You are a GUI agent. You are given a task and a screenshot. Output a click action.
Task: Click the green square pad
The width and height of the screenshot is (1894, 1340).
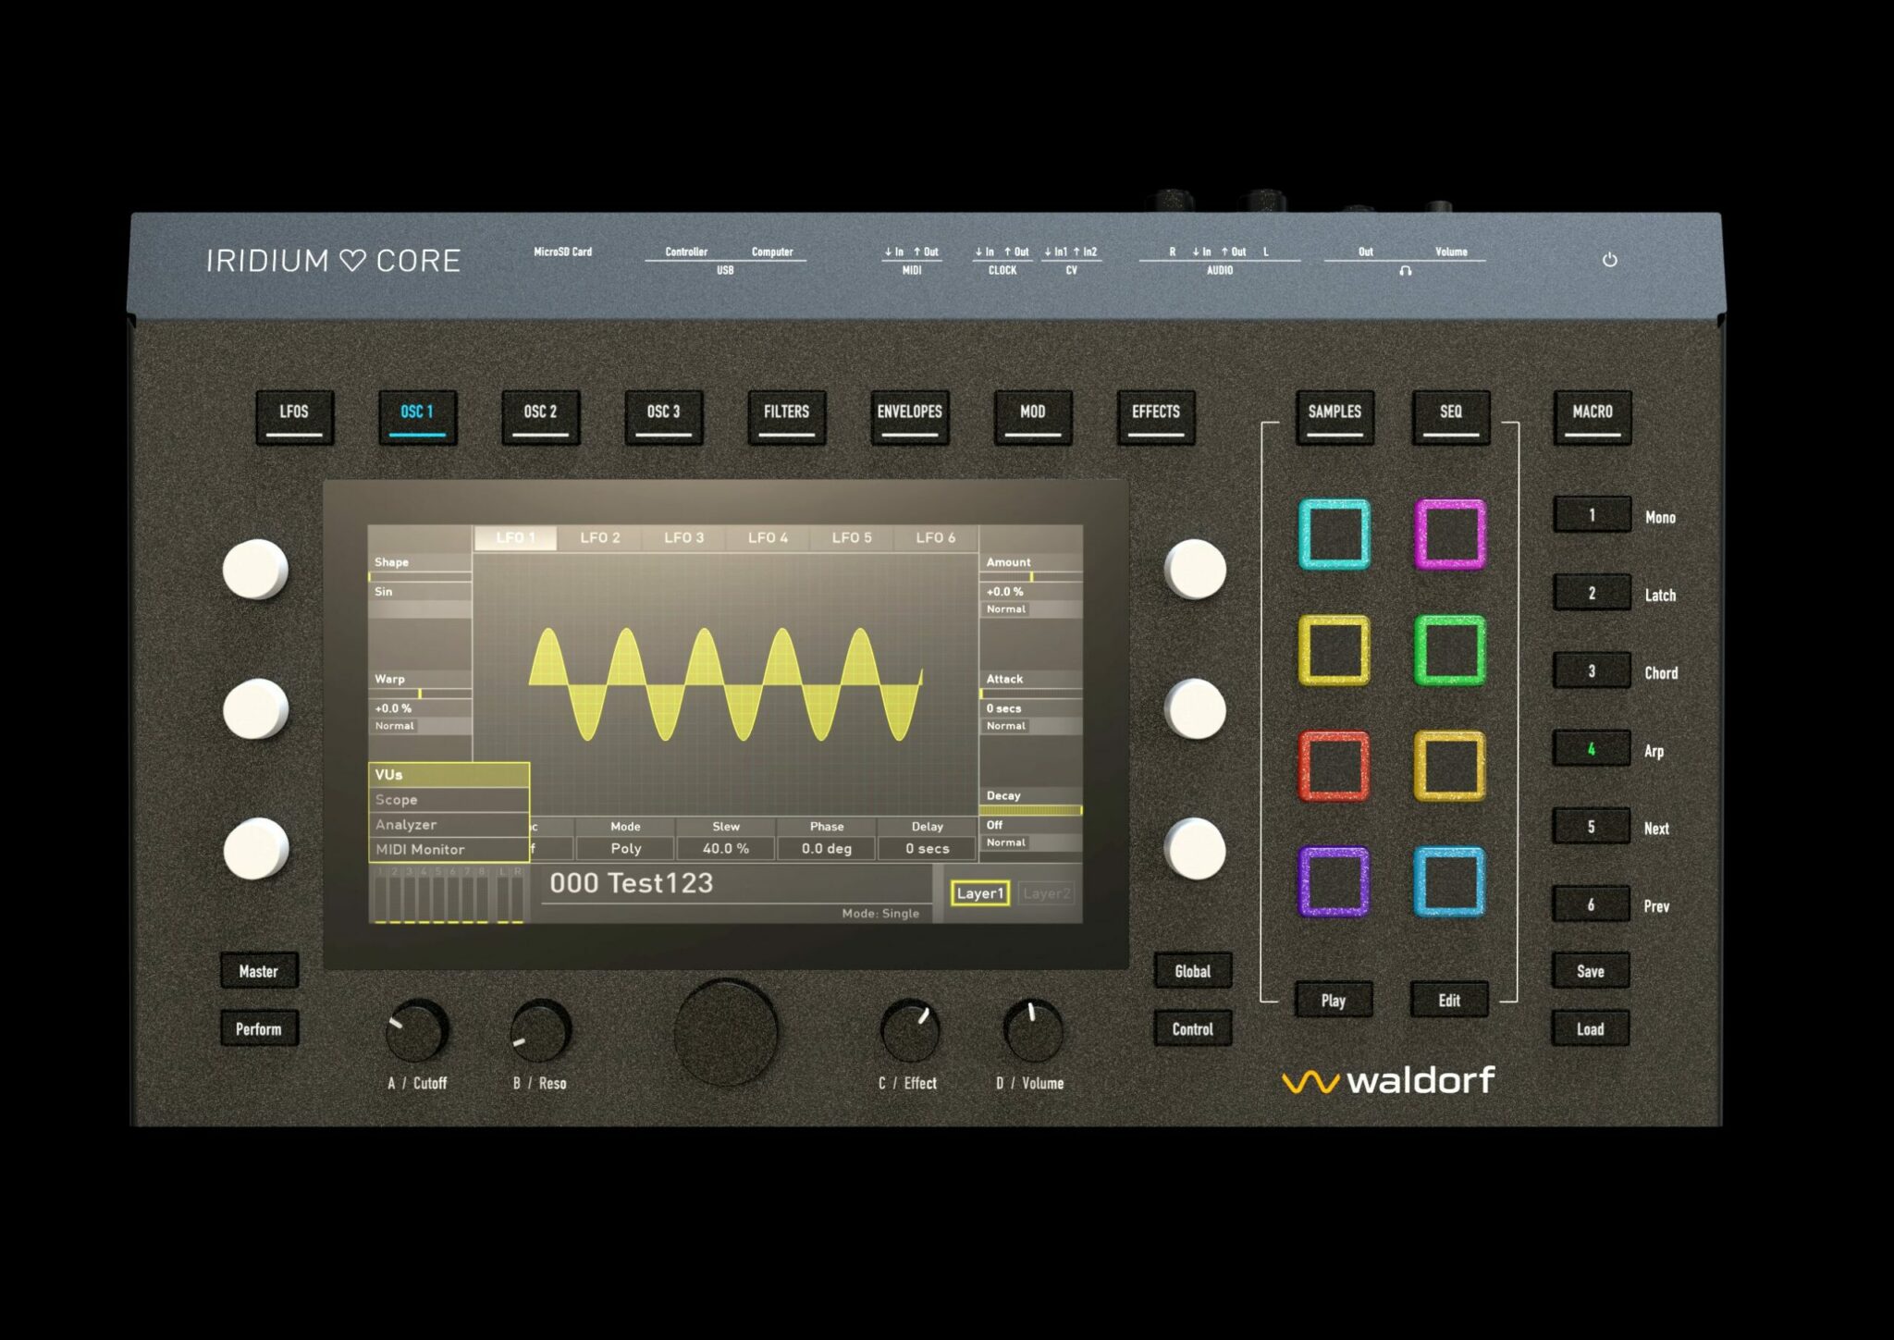point(1450,650)
